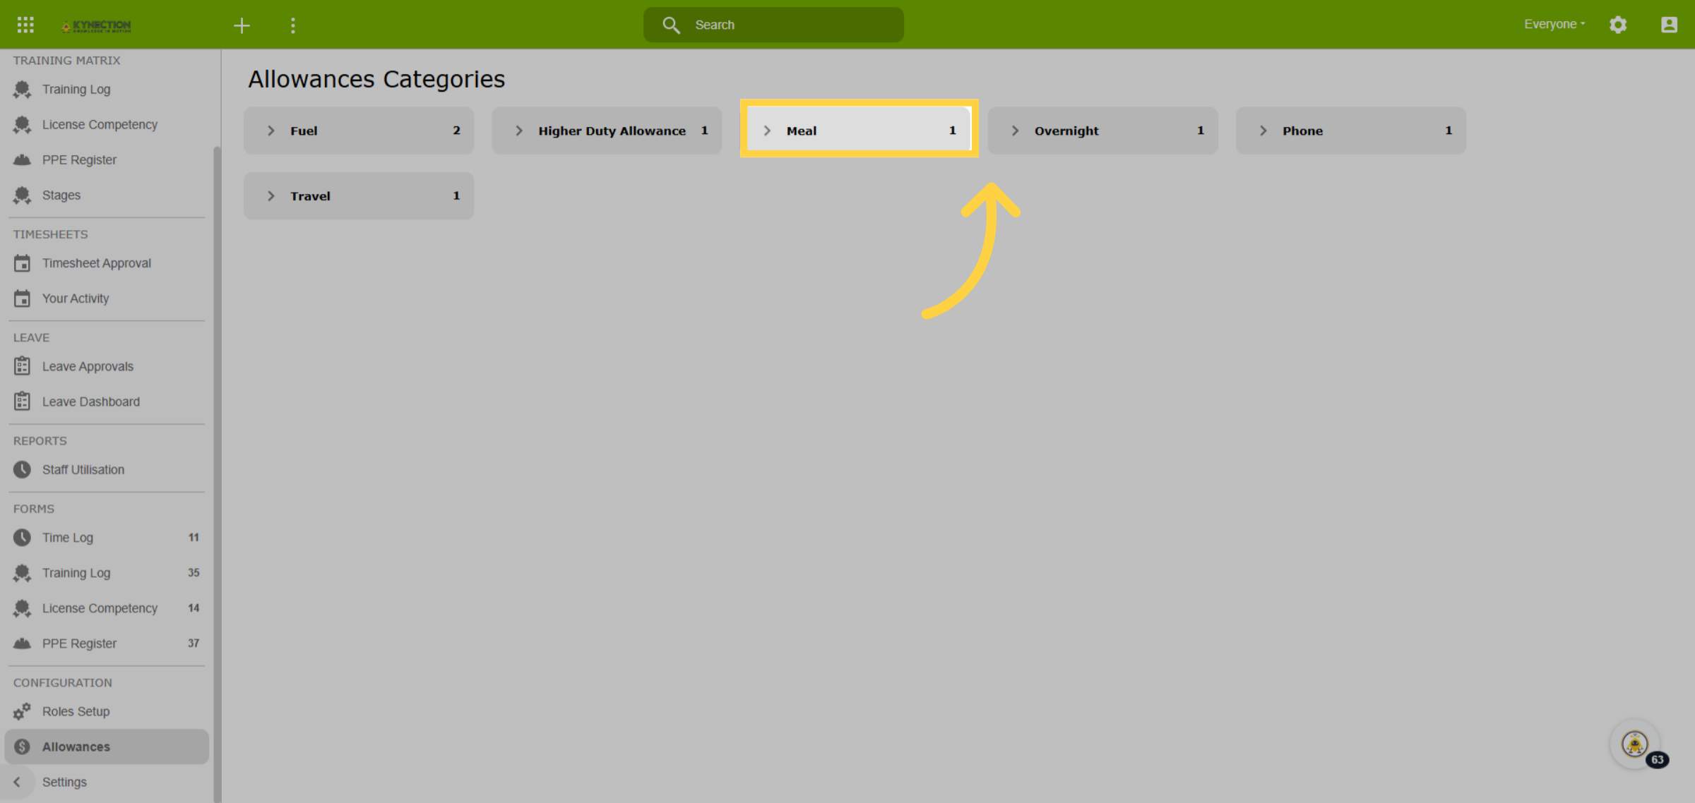Open PPE Register form with 37 count
The image size is (1695, 803).
pyautogui.click(x=106, y=644)
